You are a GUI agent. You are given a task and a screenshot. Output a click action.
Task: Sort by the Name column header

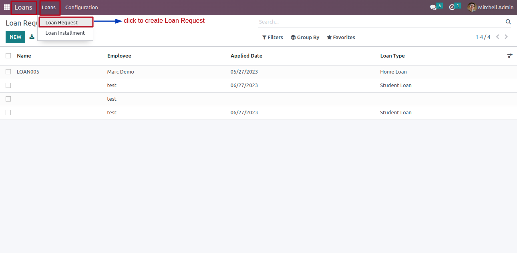(24, 56)
